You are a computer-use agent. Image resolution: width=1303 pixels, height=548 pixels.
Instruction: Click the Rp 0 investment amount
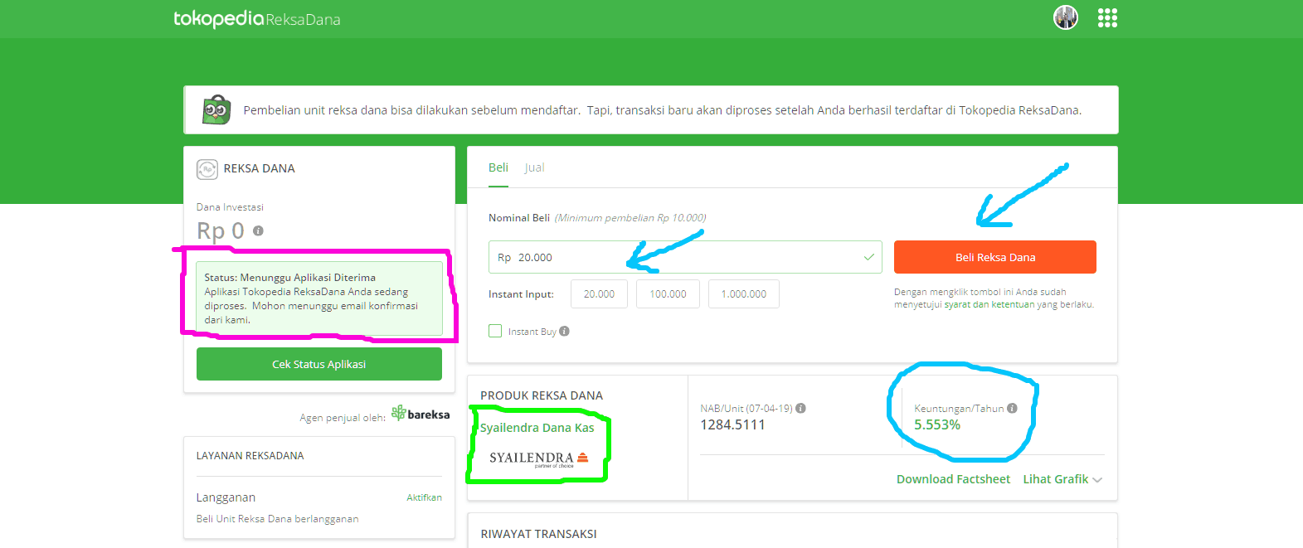pos(221,231)
